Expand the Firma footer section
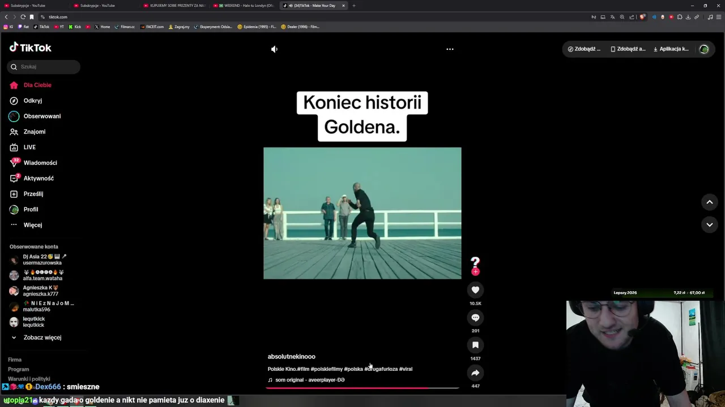 [x=15, y=360]
